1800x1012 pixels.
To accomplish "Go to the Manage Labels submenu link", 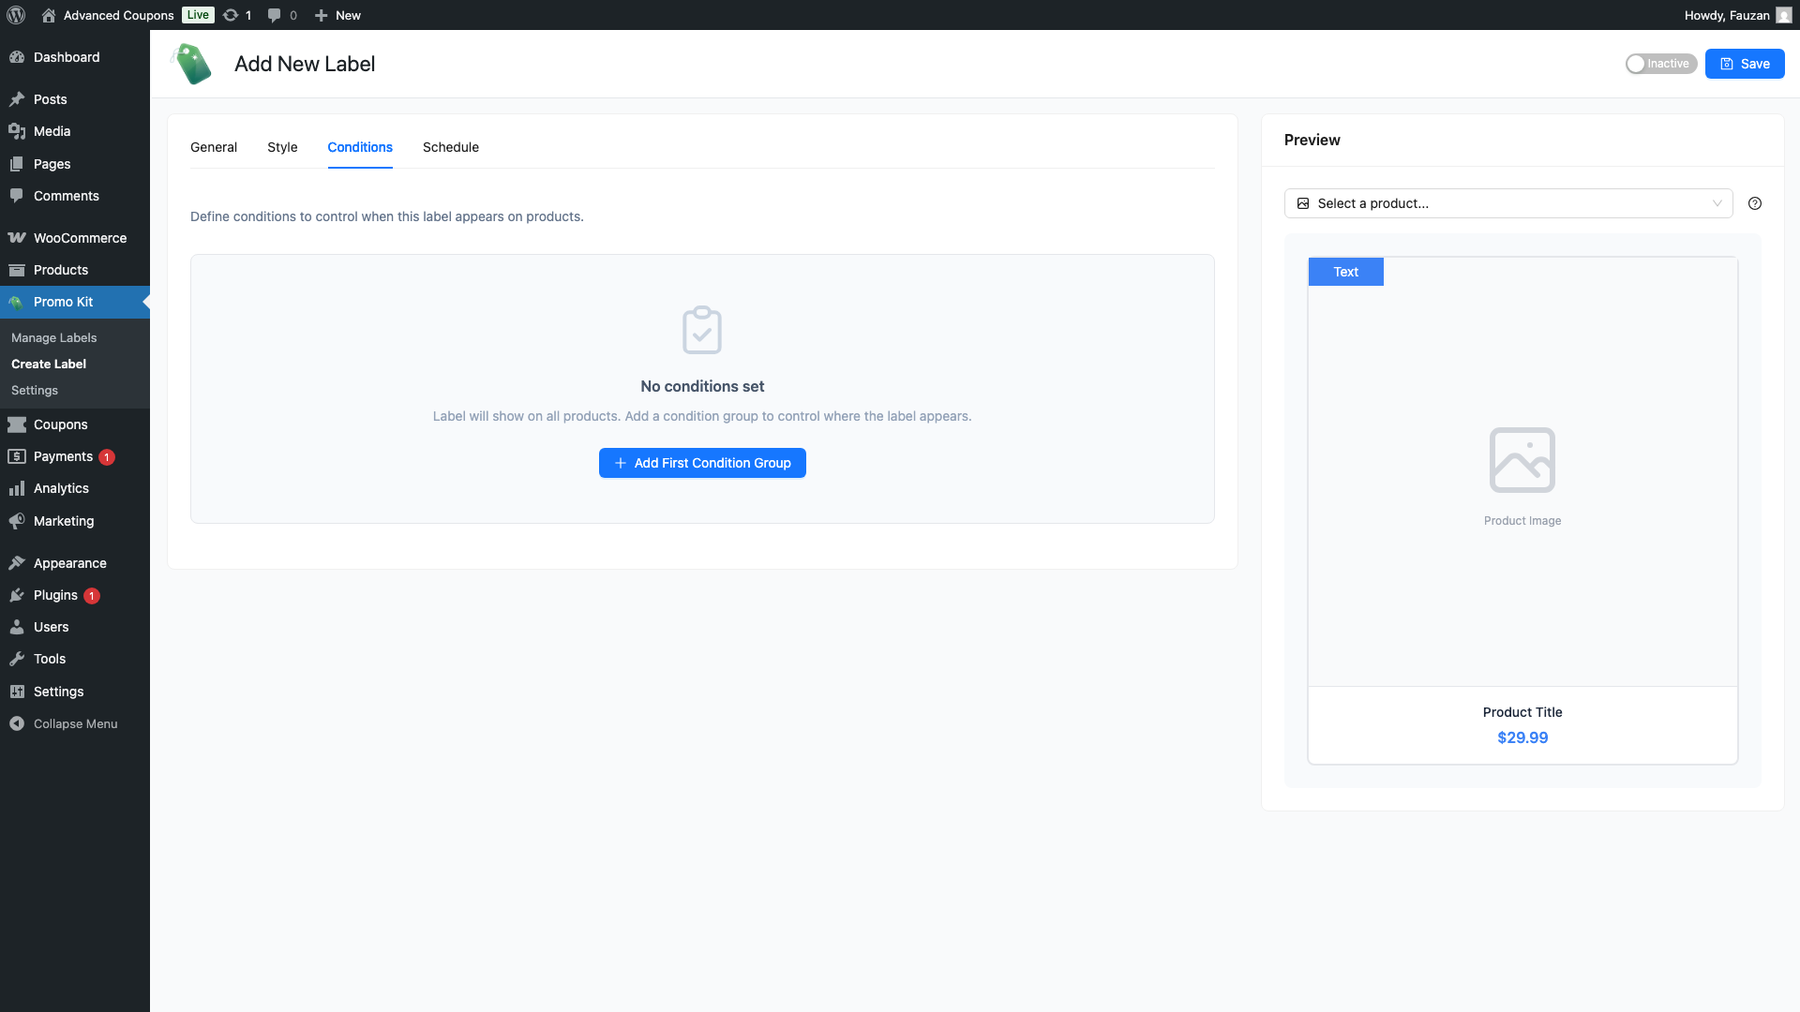I will click(x=54, y=337).
